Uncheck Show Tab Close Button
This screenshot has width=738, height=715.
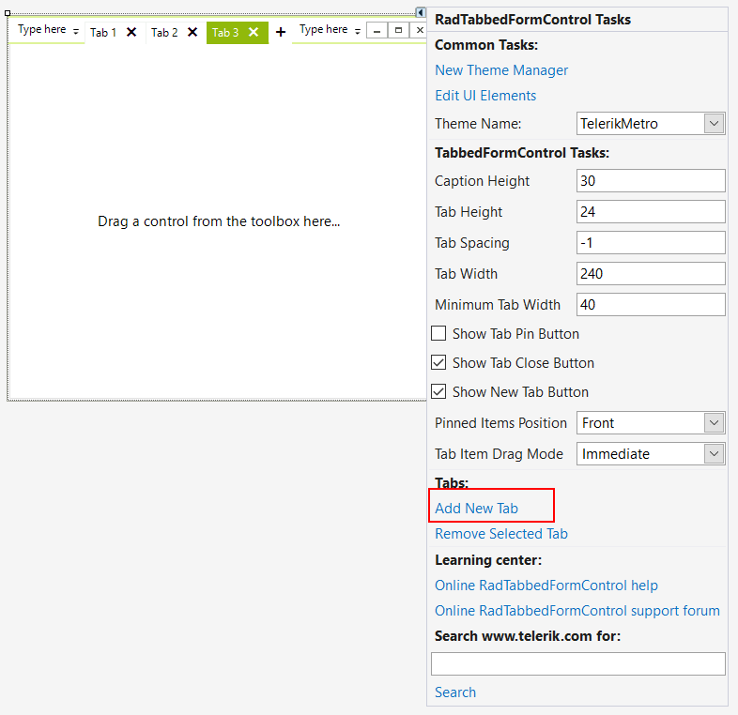tap(438, 363)
